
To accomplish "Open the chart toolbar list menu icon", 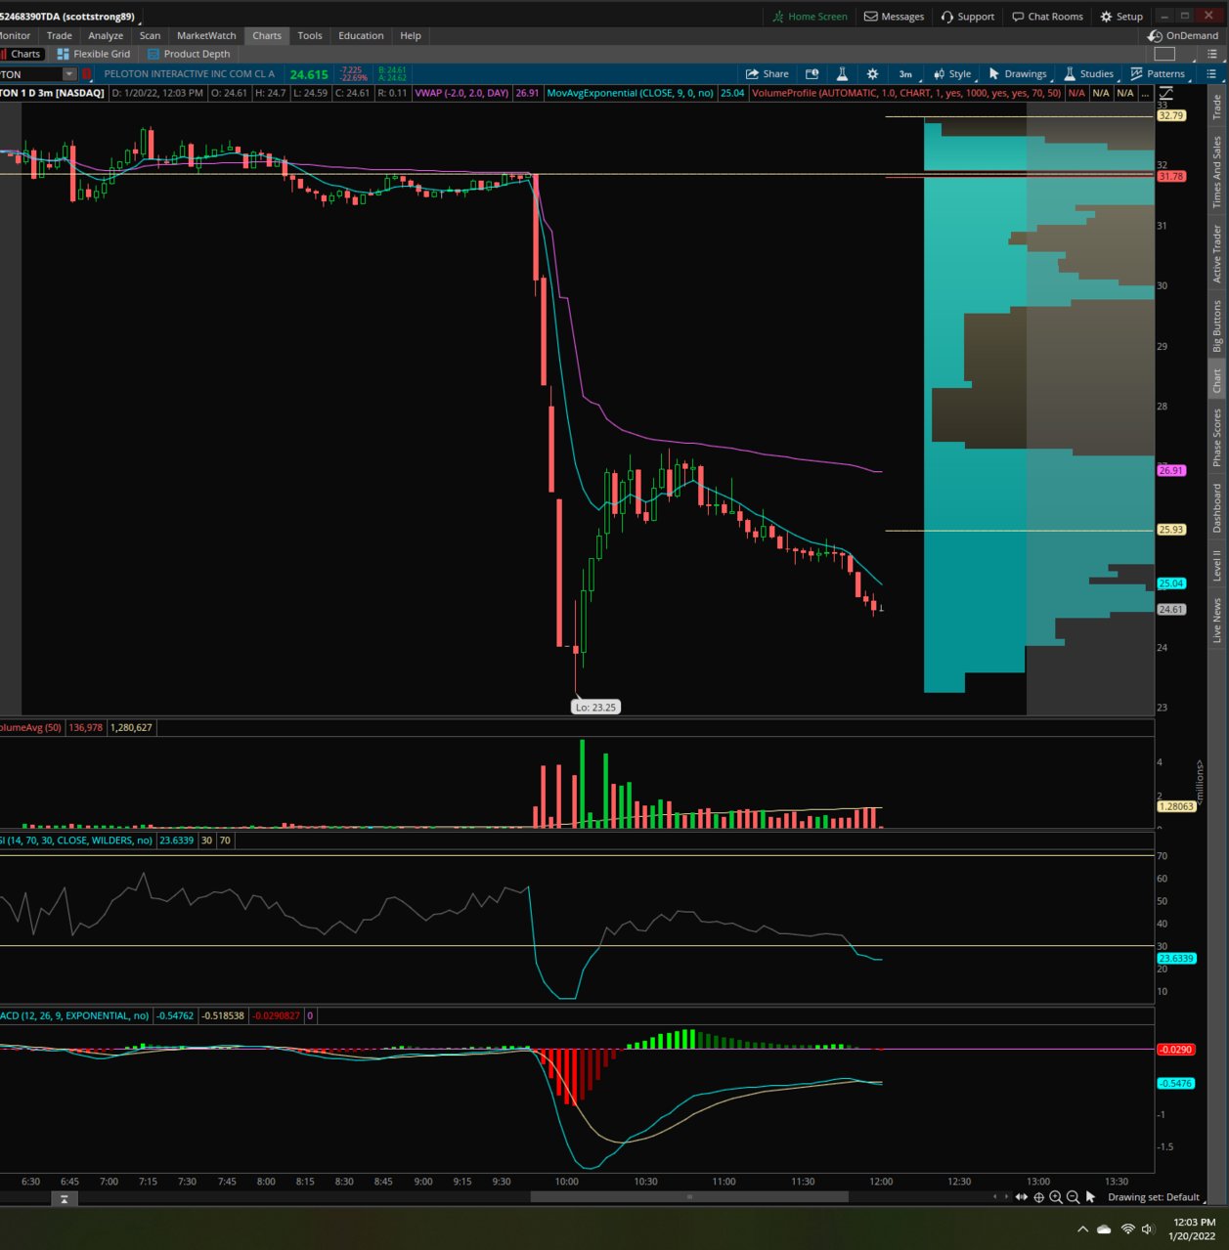I will [x=1211, y=74].
